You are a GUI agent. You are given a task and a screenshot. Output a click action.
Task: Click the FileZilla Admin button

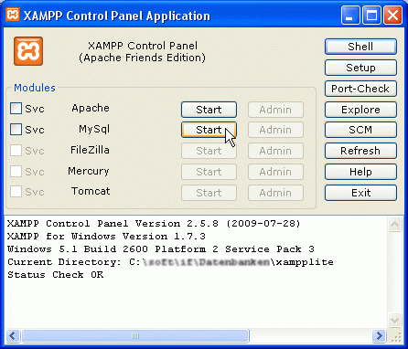pyautogui.click(x=275, y=151)
